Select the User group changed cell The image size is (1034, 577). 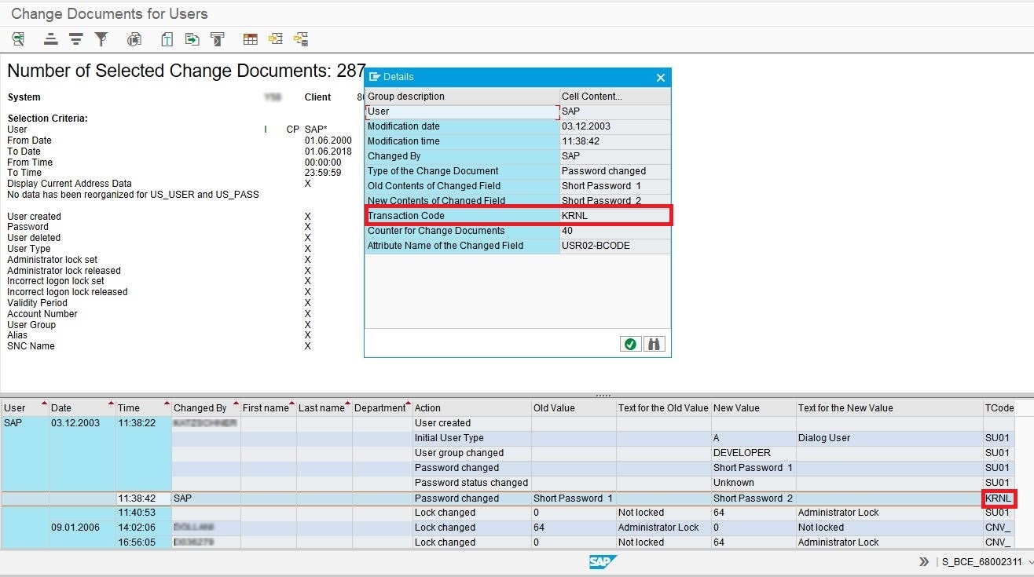(471, 453)
